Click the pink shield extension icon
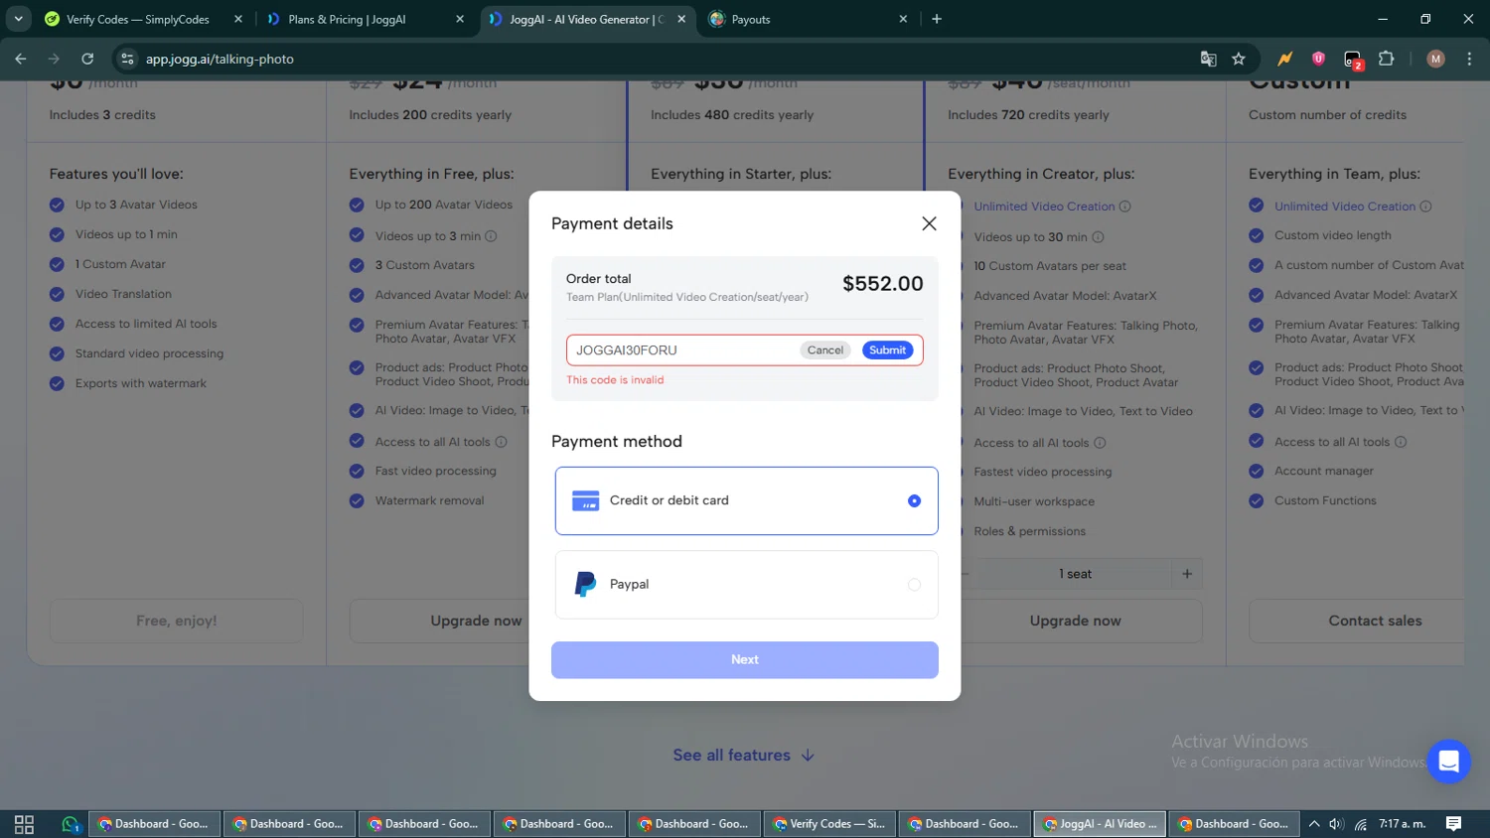Screen dimensions: 1490x838 click(1318, 59)
